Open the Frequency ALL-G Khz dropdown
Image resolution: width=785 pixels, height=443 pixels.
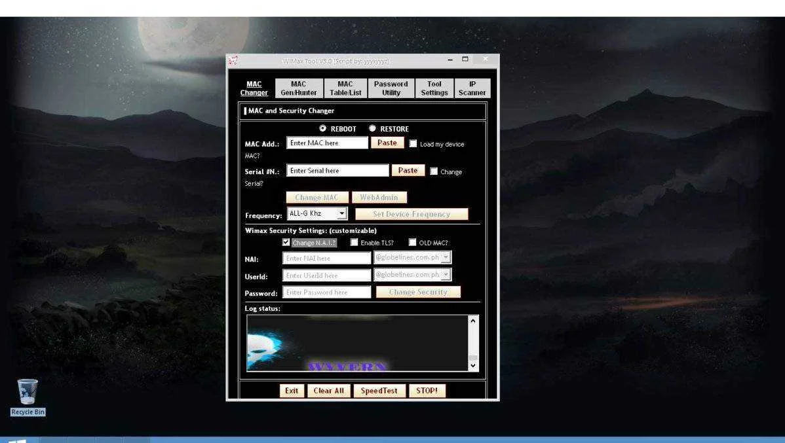(x=341, y=213)
